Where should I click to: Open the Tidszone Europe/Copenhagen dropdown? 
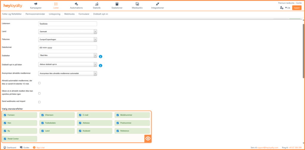[68, 39]
